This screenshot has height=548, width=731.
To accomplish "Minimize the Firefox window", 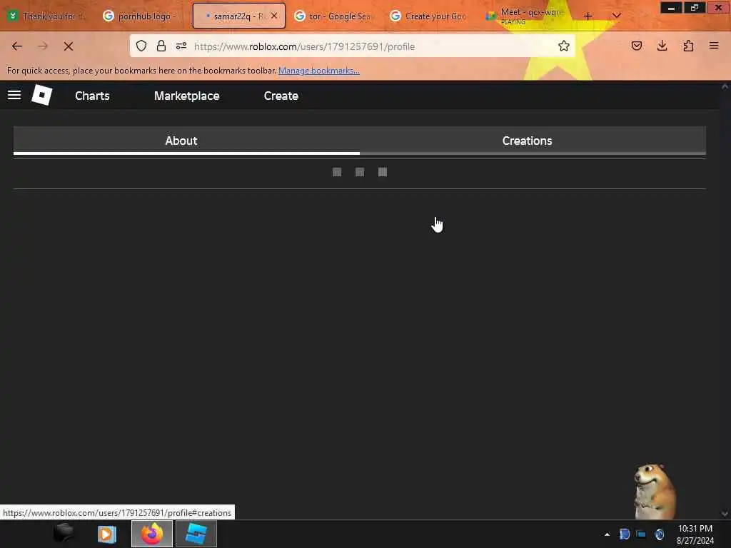I will tap(671, 8).
